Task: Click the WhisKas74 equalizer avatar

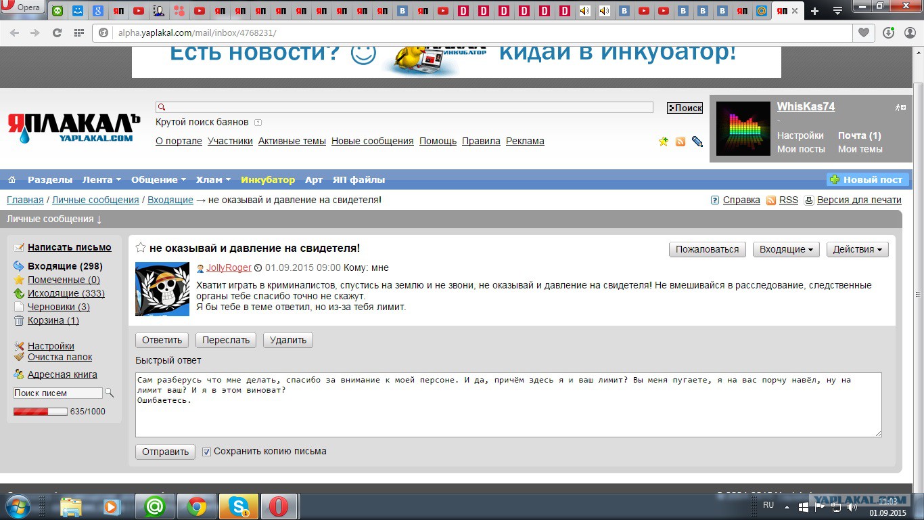Action: (743, 129)
